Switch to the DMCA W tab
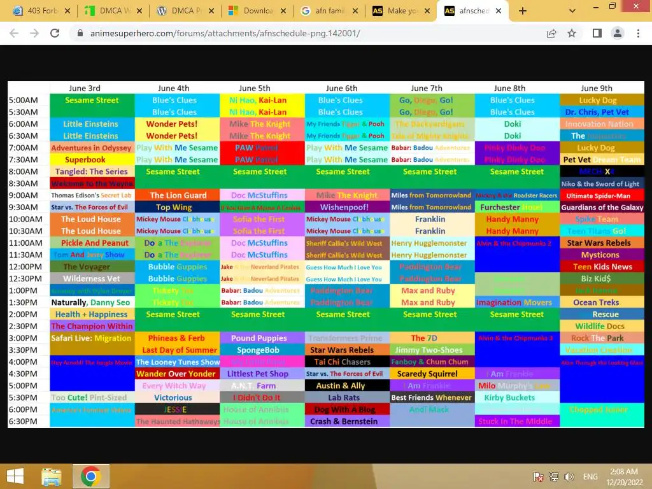Viewport: 652px width, 489px height. click(x=108, y=11)
